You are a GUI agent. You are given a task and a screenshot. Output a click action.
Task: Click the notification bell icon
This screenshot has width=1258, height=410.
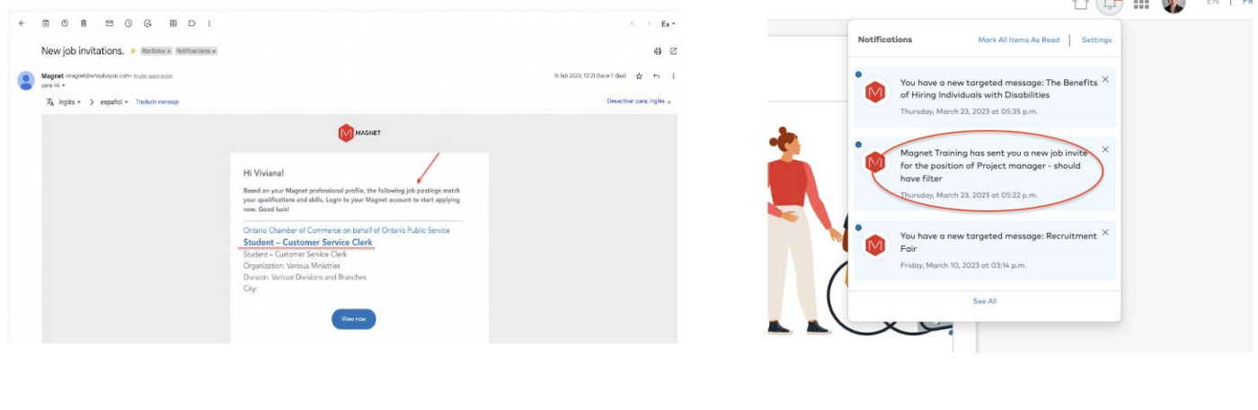point(1110,5)
